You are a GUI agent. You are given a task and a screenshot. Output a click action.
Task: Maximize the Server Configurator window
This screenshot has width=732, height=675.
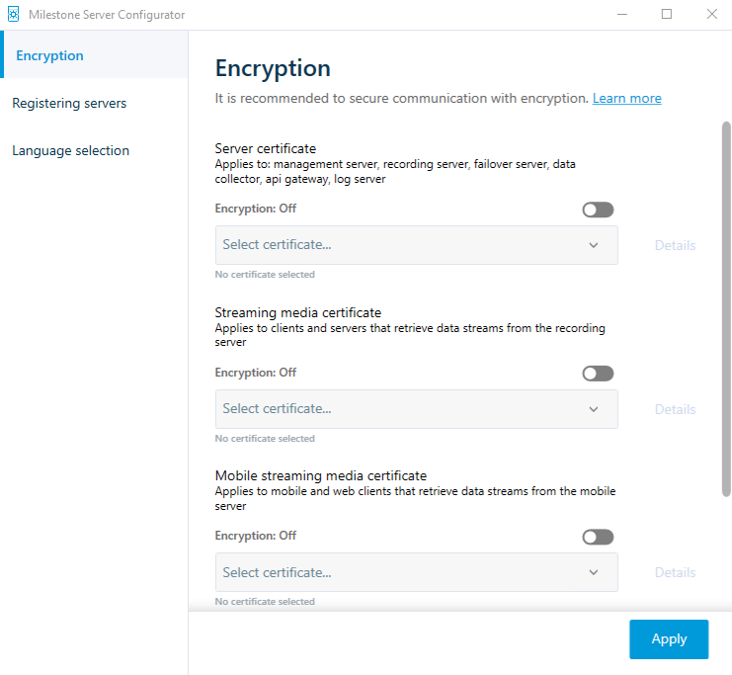(x=667, y=15)
